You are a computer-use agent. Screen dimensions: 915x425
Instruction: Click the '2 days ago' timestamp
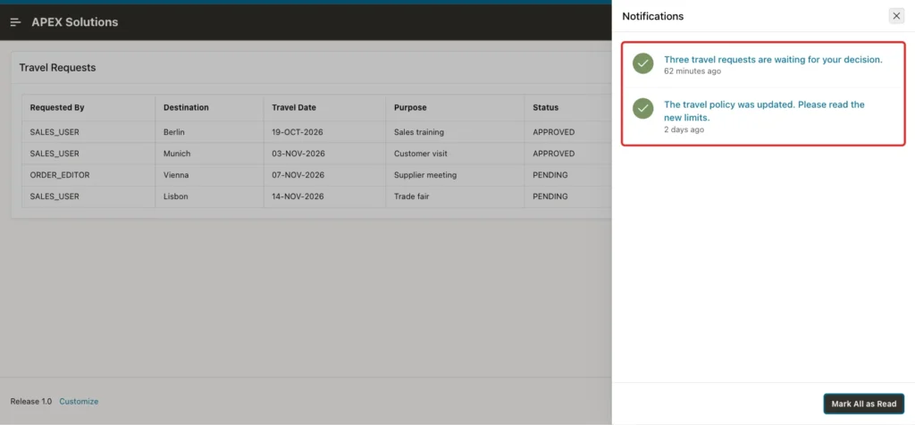pyautogui.click(x=684, y=129)
